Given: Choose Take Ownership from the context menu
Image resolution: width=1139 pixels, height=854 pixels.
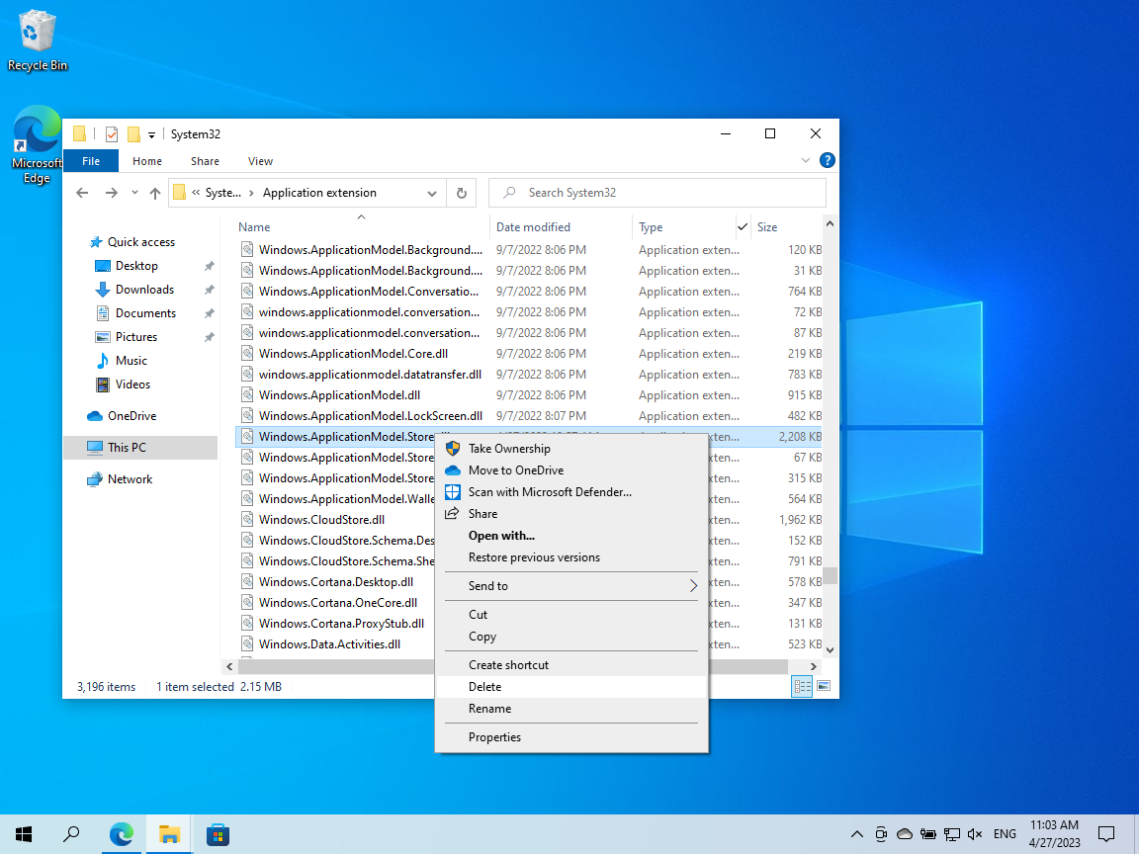Looking at the screenshot, I should (570, 449).
